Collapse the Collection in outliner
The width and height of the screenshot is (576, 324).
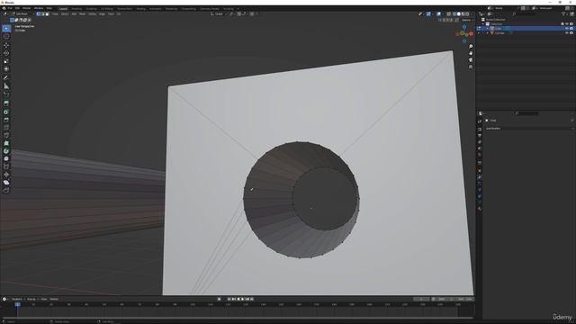(x=483, y=24)
